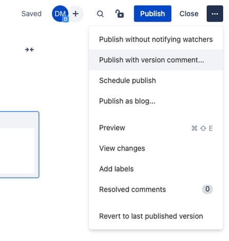Close the three-dots more actions menu
The height and width of the screenshot is (241, 229).
(x=215, y=14)
